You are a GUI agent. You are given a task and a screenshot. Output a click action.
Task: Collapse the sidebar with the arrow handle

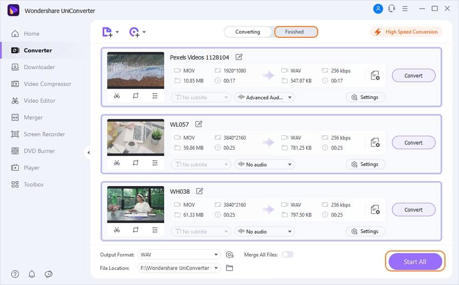(x=89, y=153)
